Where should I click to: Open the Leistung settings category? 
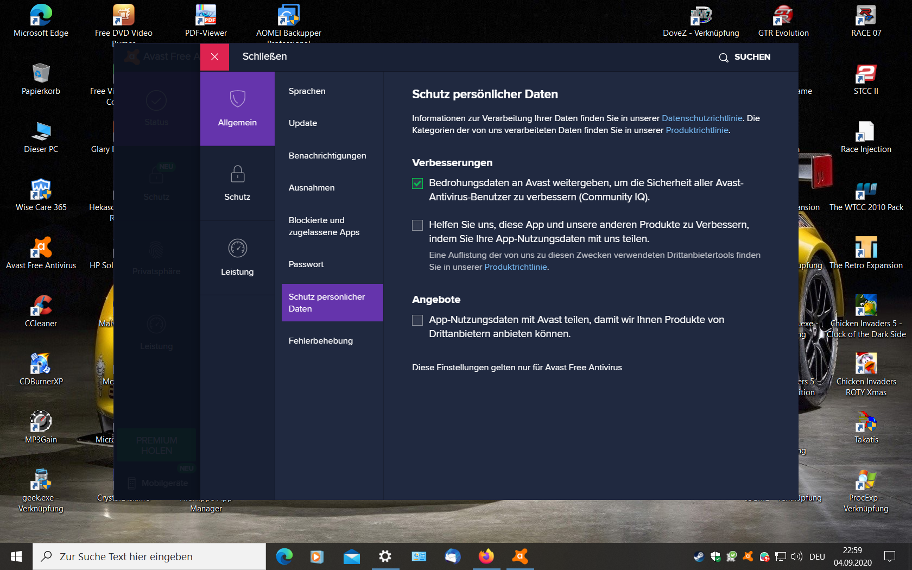click(x=237, y=258)
